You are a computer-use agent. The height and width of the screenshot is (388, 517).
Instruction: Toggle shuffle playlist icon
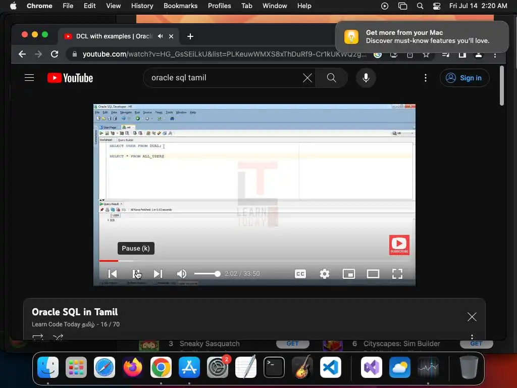[58, 337]
